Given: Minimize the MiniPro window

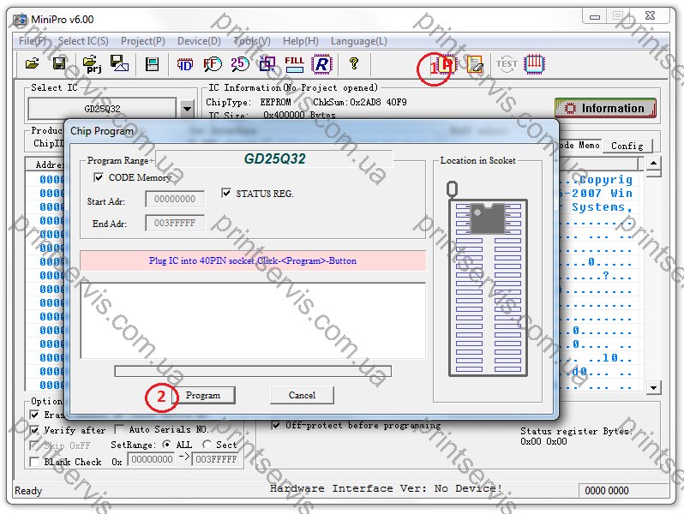Looking at the screenshot, I should [x=595, y=17].
